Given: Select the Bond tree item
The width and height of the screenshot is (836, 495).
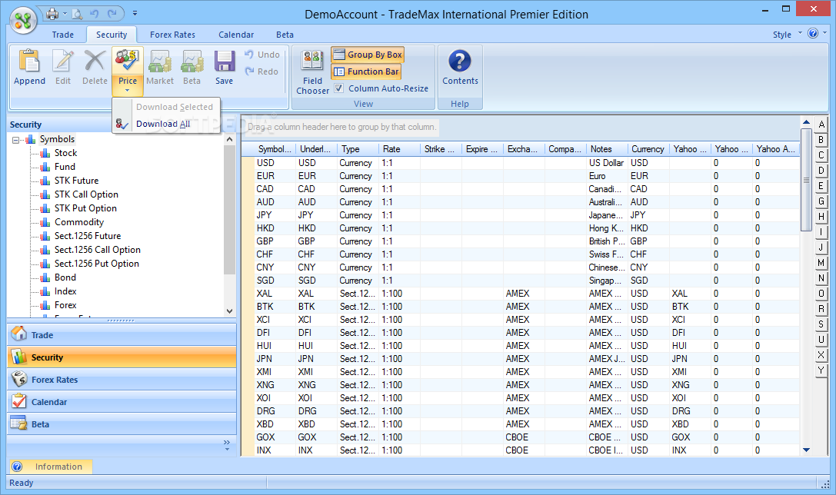Looking at the screenshot, I should (x=65, y=277).
